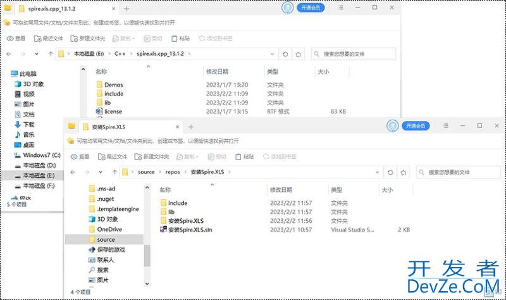Open recent locations dropdown in back window

click(37, 54)
